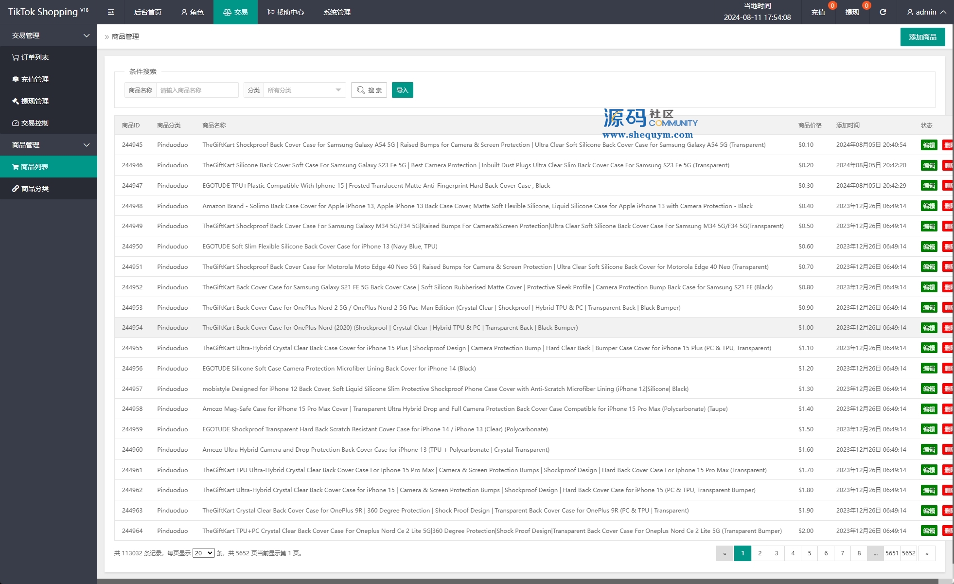Screen dimensions: 954x584
Task: Click the mobistyle iPhone 12 product name
Action: 445,389
